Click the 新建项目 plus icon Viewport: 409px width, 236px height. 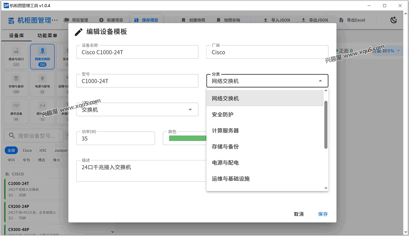pyautogui.click(x=101, y=20)
